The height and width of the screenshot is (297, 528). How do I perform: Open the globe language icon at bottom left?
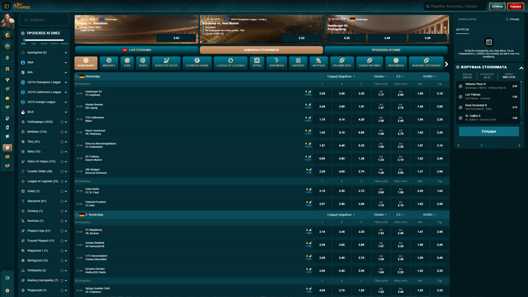(7, 278)
